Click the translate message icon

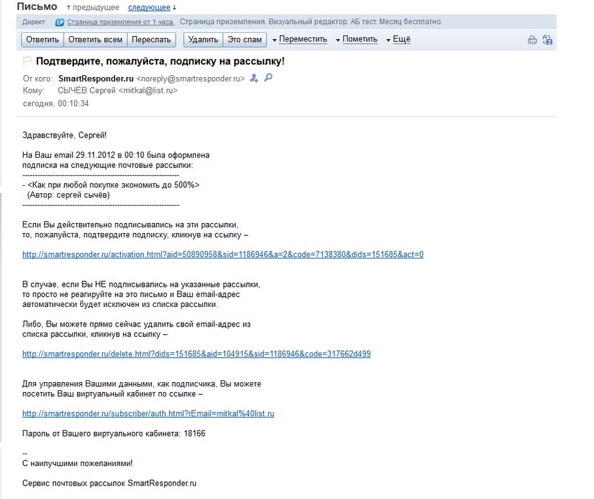[547, 40]
